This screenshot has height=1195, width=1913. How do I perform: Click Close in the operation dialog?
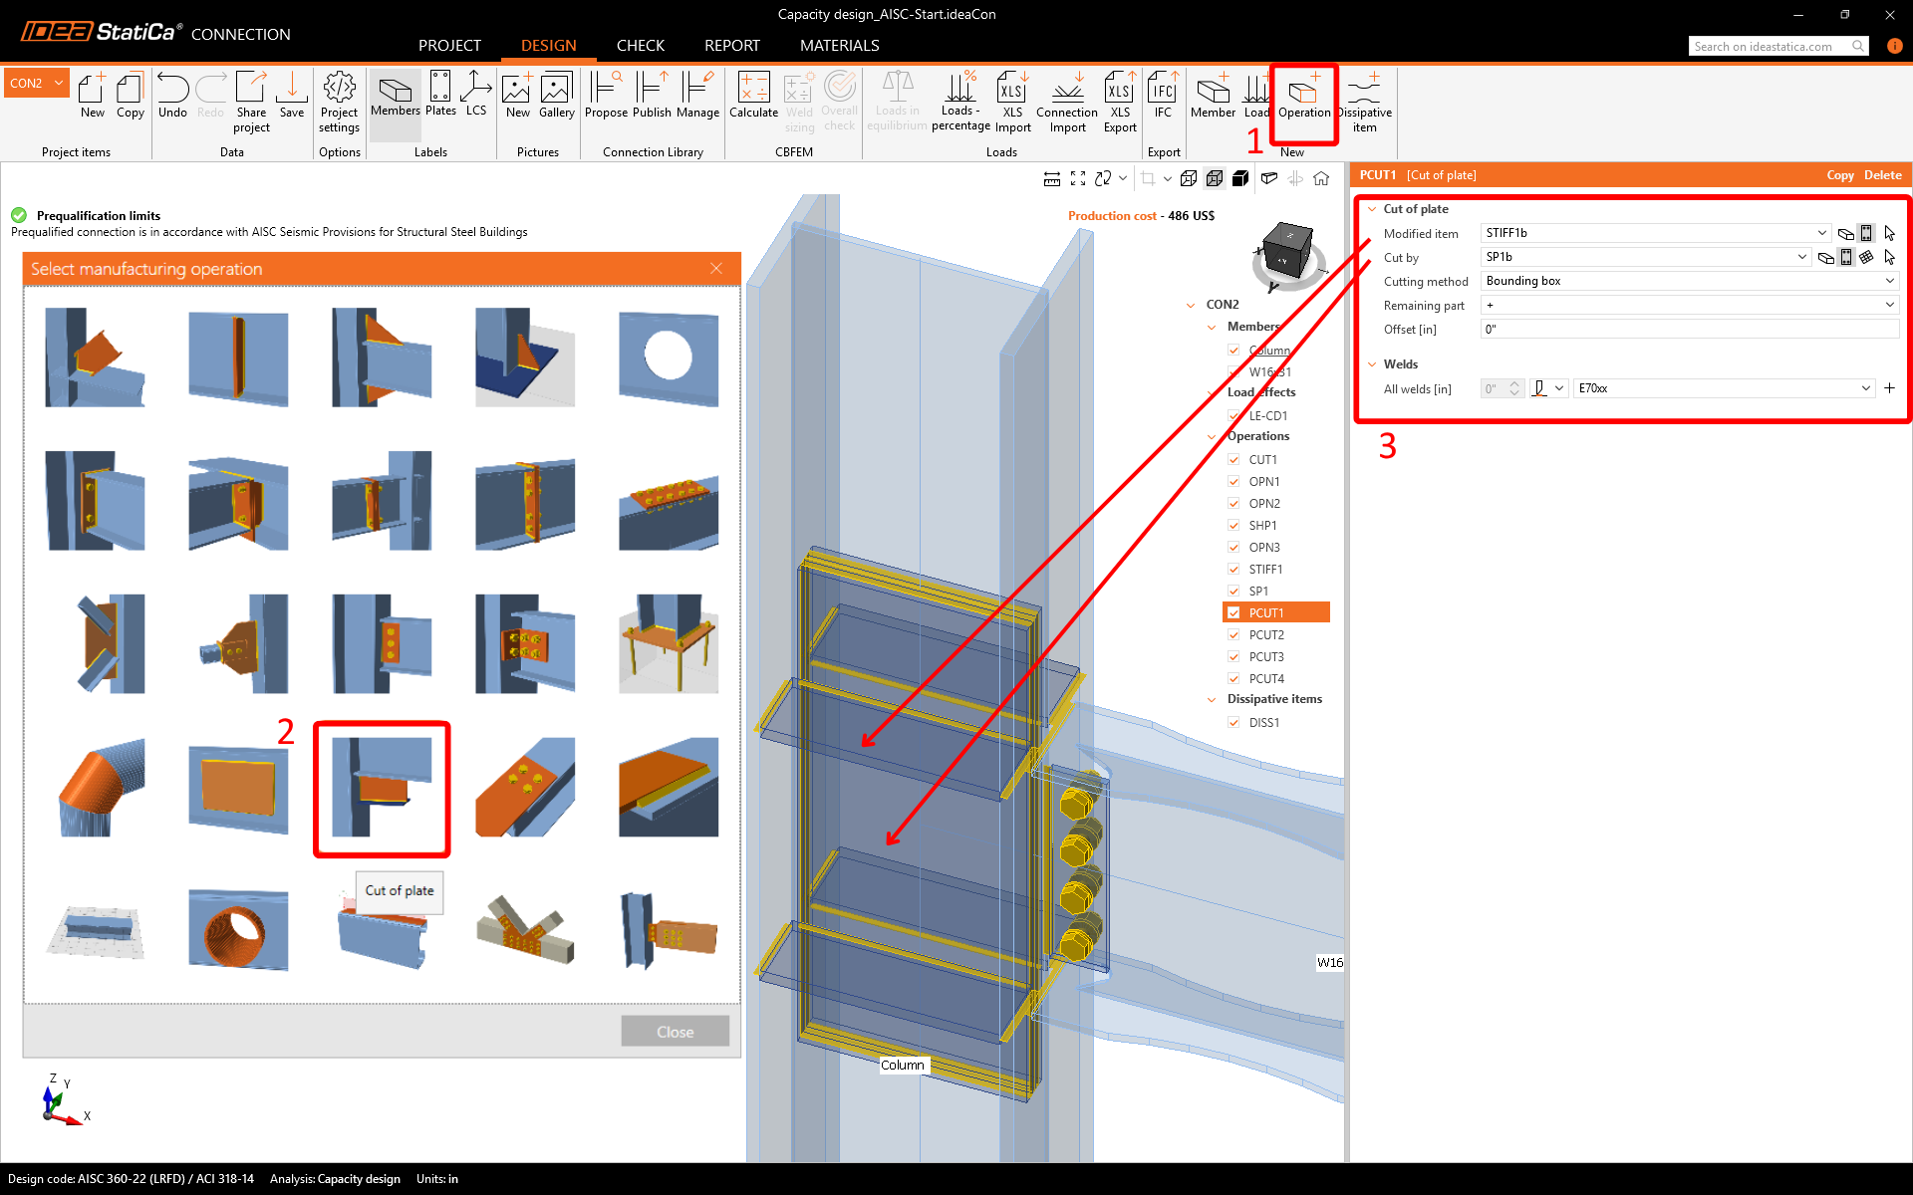click(676, 1032)
